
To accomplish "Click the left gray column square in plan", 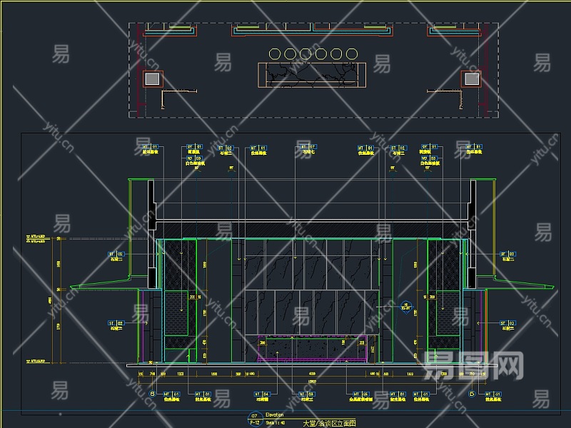I will pyautogui.click(x=152, y=78).
